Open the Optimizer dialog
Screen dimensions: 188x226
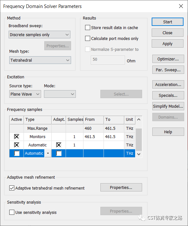pos(168,59)
